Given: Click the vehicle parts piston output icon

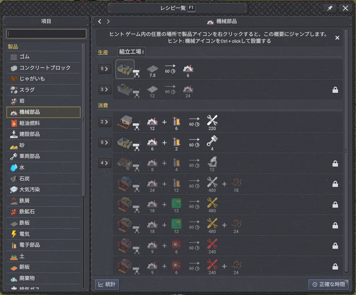Looking at the screenshot, I should coord(212,141).
